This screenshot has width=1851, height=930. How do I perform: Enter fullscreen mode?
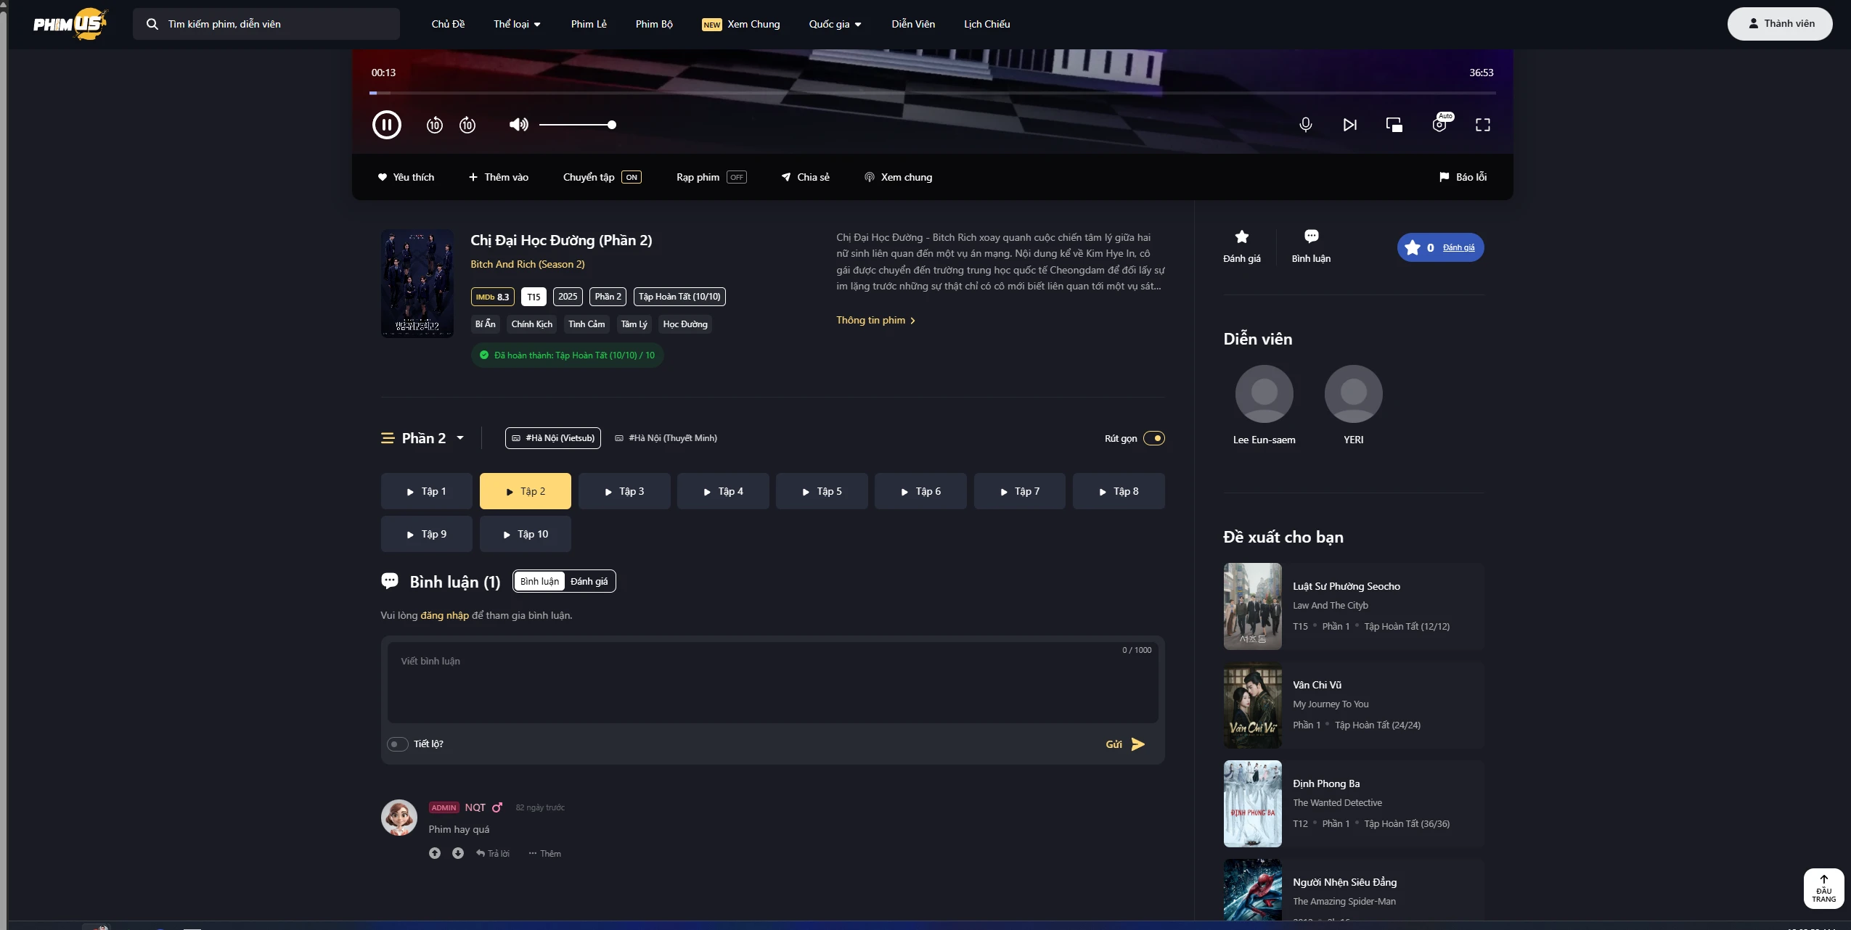[1482, 124]
